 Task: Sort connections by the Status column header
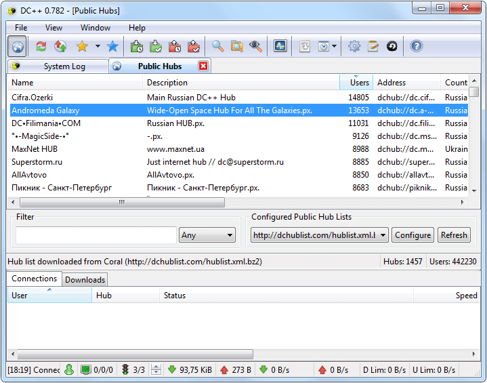coord(287,296)
